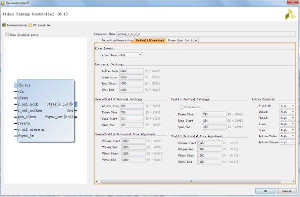
Task: Click the s_axi_aresetn port label
Action: pos(31,130)
